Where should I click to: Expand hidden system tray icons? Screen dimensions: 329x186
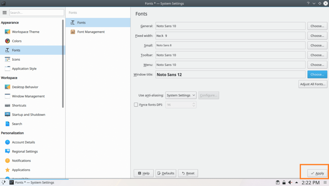296,182
